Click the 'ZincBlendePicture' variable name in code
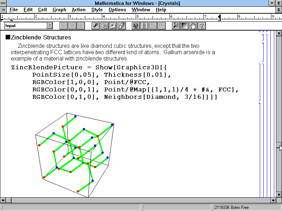This screenshot has width=282, height=211. (x=47, y=68)
